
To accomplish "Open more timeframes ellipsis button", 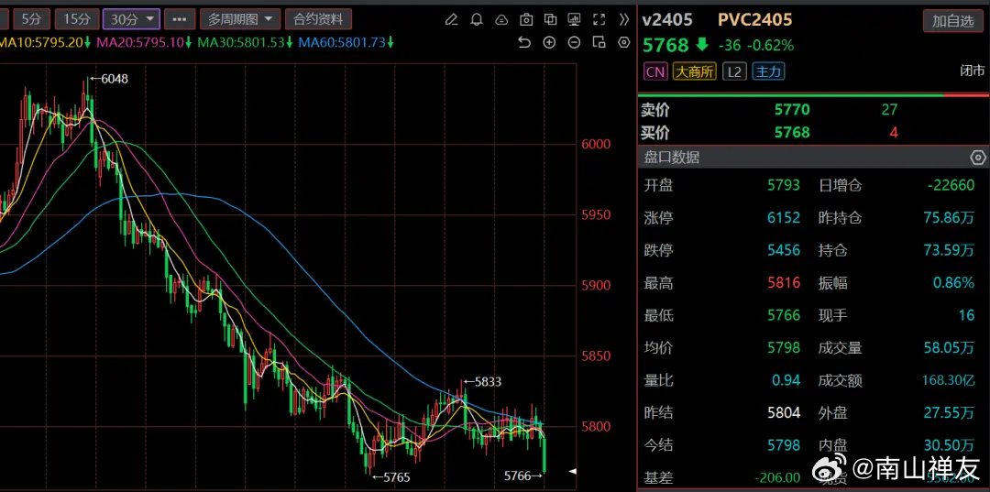I will coord(180,19).
